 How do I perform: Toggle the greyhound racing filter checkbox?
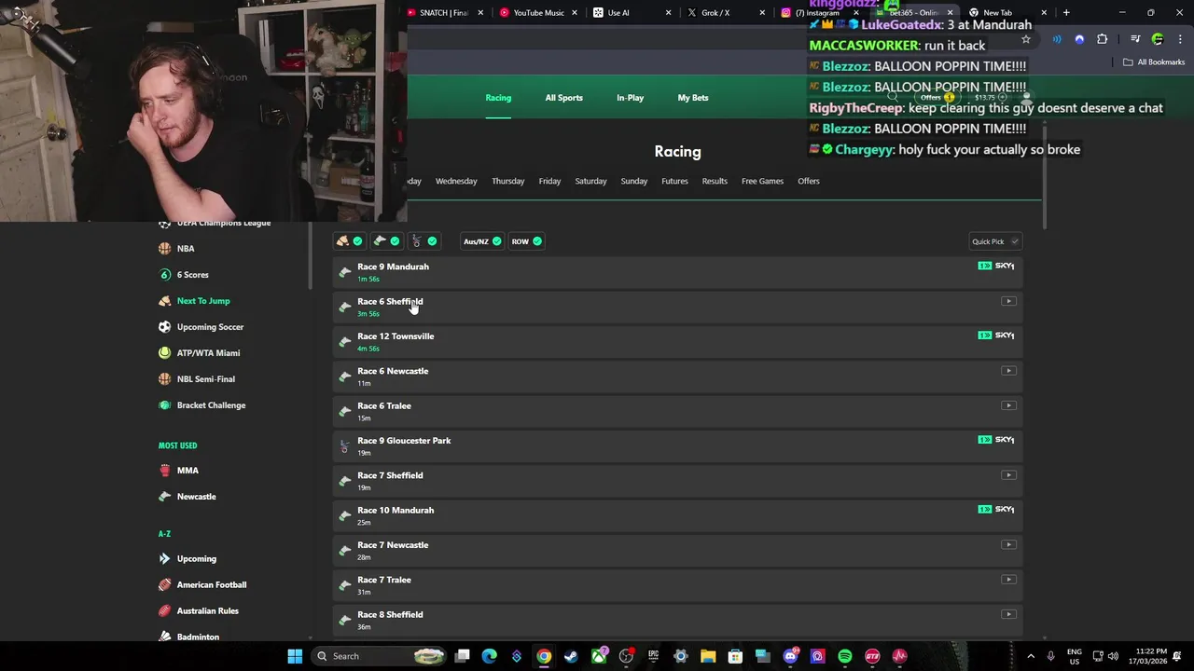(x=387, y=241)
